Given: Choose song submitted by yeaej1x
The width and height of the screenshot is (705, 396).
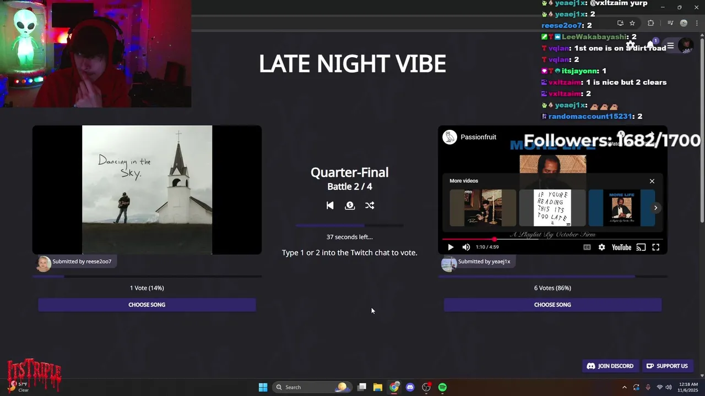Looking at the screenshot, I should tap(552, 305).
